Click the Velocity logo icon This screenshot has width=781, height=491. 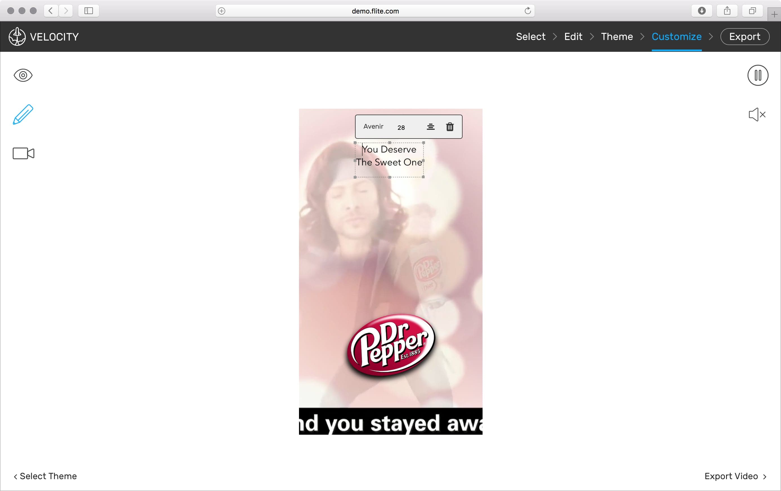(x=17, y=36)
